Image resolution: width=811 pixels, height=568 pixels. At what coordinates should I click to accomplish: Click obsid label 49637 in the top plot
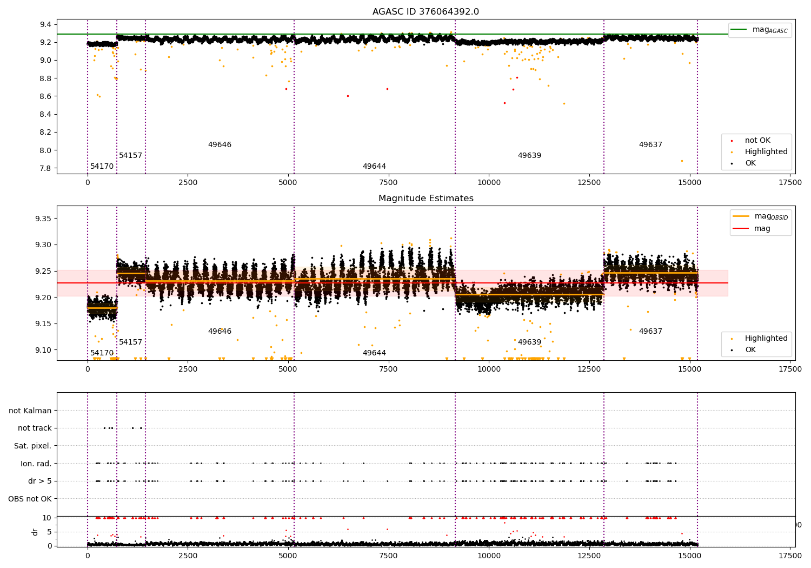(x=650, y=145)
